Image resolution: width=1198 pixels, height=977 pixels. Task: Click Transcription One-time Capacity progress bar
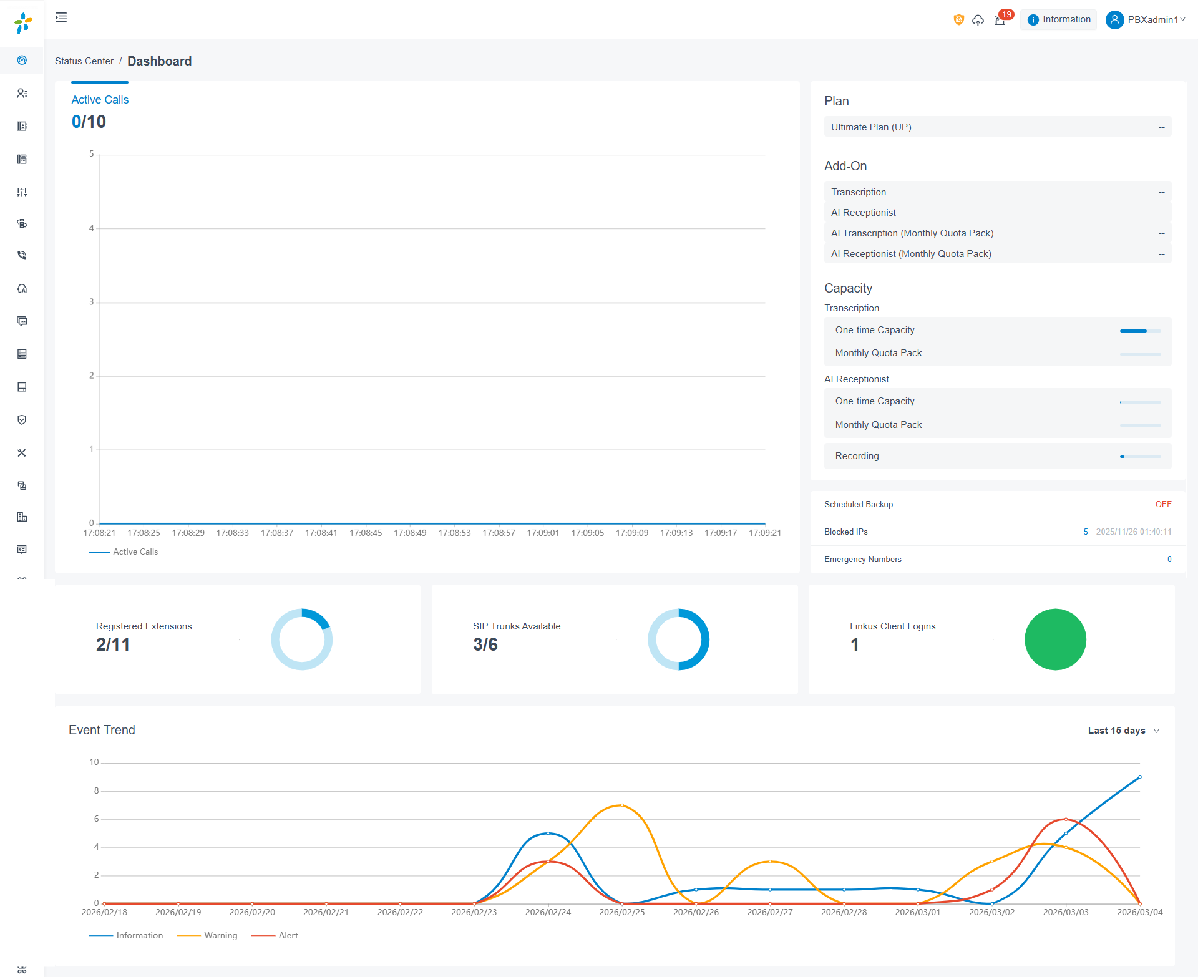click(x=1141, y=331)
